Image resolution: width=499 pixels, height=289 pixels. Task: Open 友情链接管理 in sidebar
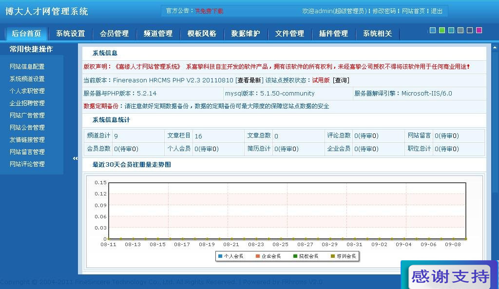[x=27, y=139]
